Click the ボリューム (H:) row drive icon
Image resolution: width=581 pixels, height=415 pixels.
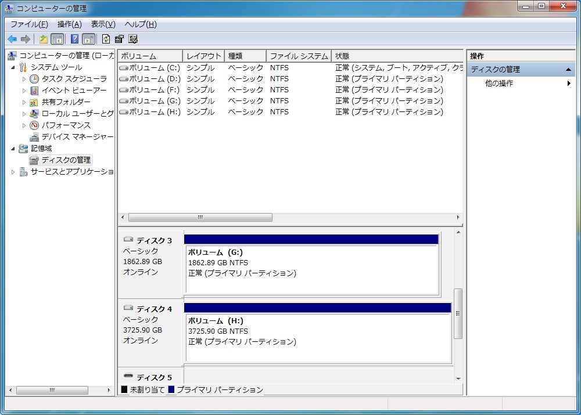pos(124,112)
